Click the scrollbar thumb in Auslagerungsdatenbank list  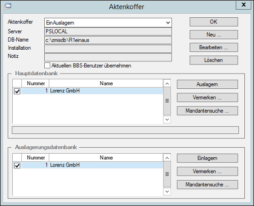point(167,174)
